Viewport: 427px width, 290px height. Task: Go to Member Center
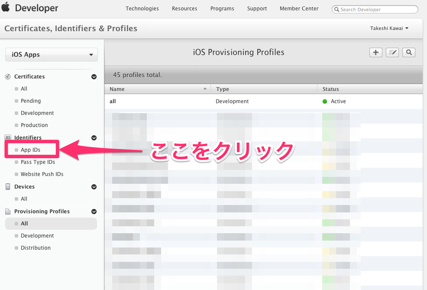pos(299,9)
